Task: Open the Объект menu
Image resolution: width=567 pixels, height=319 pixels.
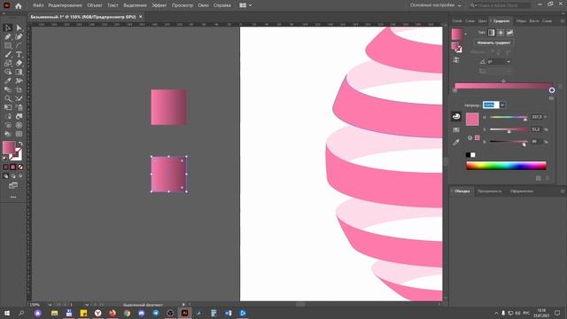Action: pos(95,5)
